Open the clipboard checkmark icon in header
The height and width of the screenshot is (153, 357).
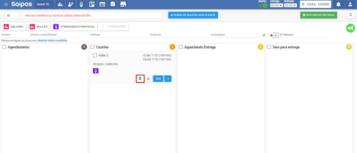pos(113,4)
